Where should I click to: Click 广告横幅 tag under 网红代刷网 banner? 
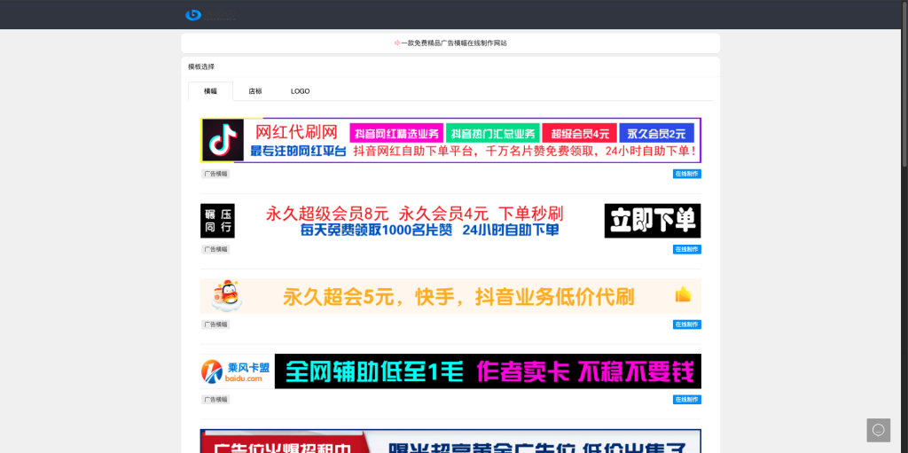tap(215, 174)
